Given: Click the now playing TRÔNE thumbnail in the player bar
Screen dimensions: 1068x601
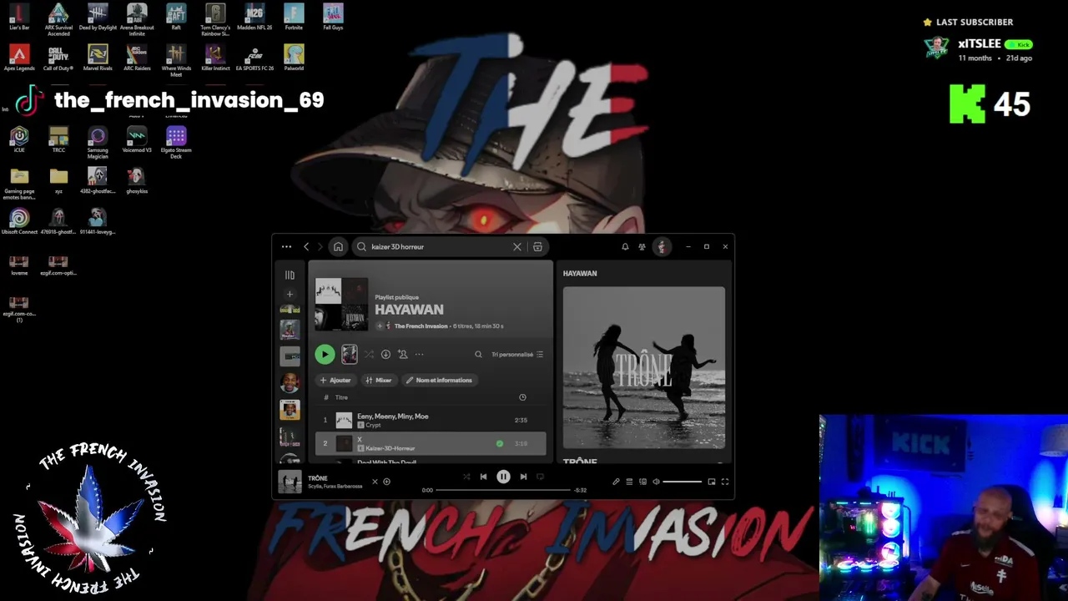Looking at the screenshot, I should pos(290,482).
